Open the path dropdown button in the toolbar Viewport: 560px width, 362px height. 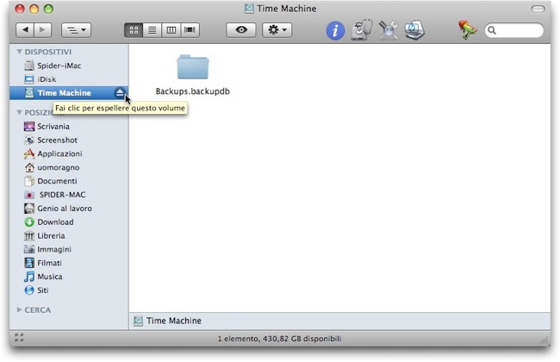(76, 30)
